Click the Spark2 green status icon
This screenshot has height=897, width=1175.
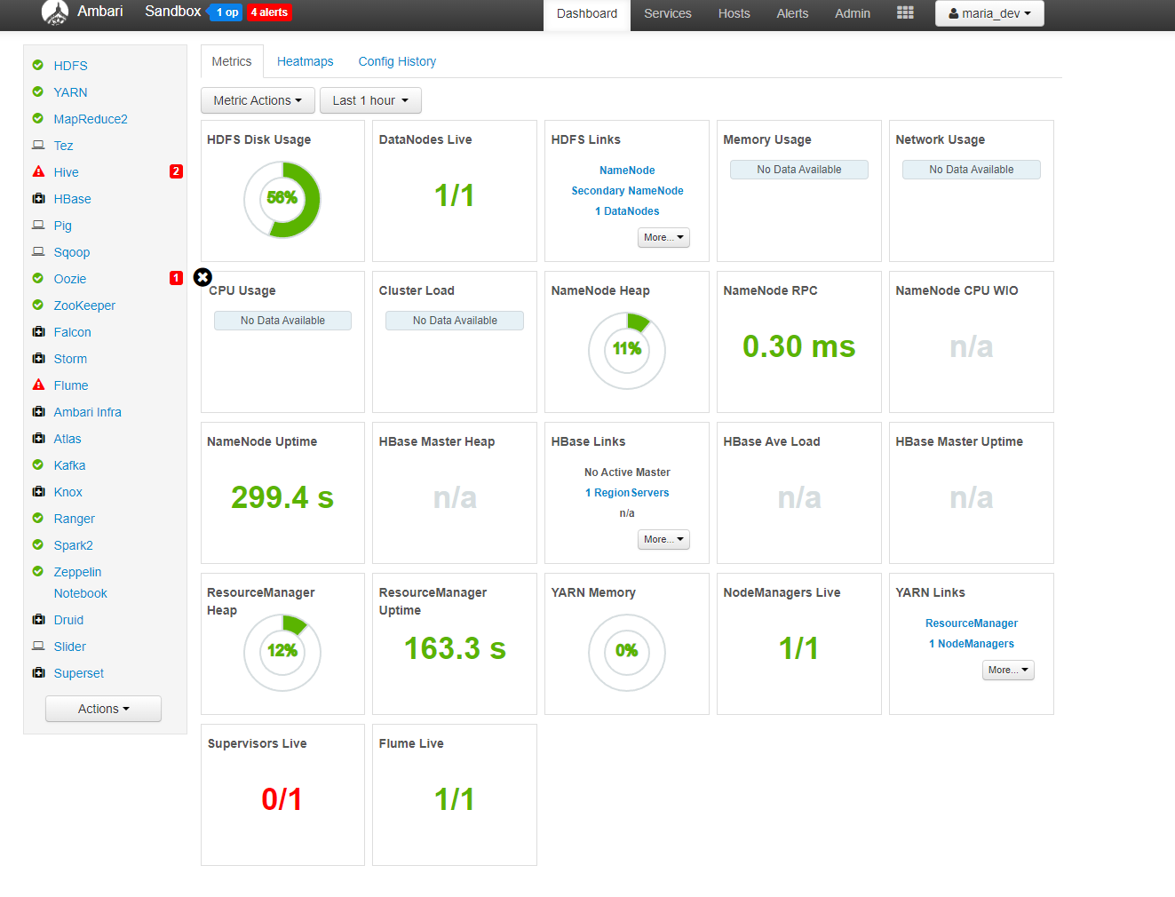tap(38, 544)
